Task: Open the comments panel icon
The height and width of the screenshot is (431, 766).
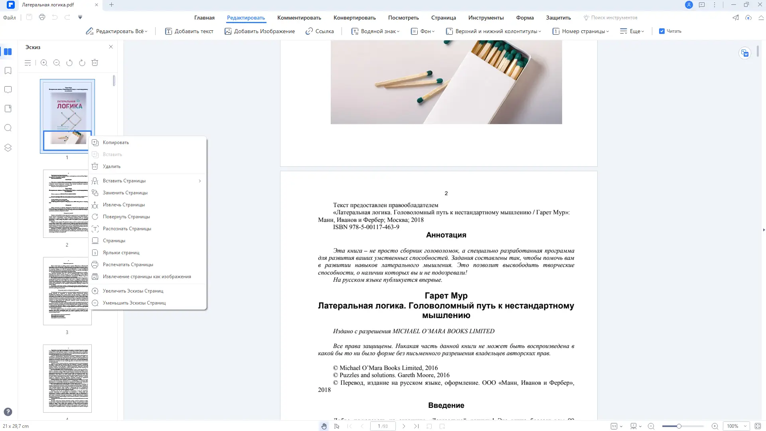Action: (x=8, y=90)
